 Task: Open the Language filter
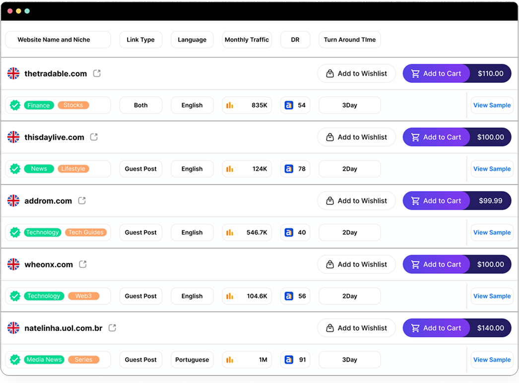tap(192, 40)
